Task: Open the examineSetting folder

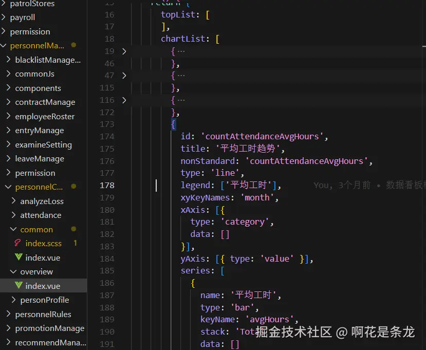Action: coord(44,145)
